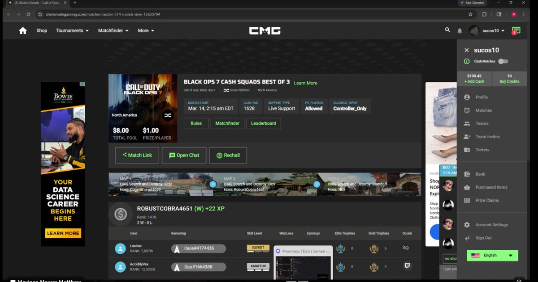This screenshot has width=538, height=282.
Task: Select Account Settings in side panel
Action: (491, 225)
